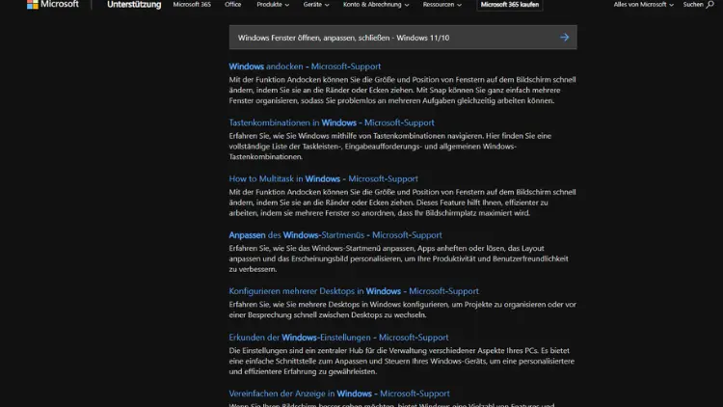Open 'Erkunden der Windows-Einstellungen' result
This screenshot has width=723, height=407.
coord(338,338)
